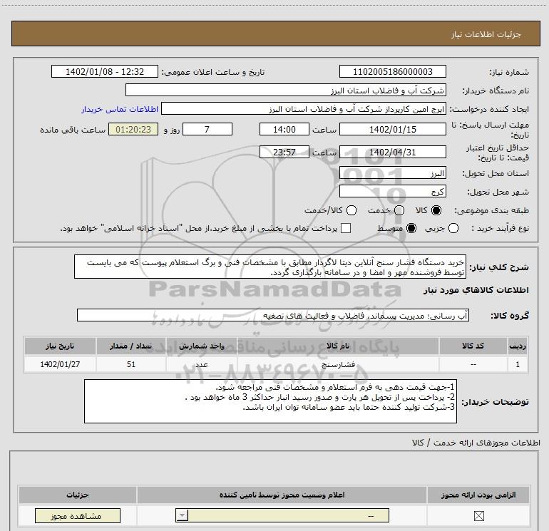Click the توضیحات خریدار text area

(270, 401)
